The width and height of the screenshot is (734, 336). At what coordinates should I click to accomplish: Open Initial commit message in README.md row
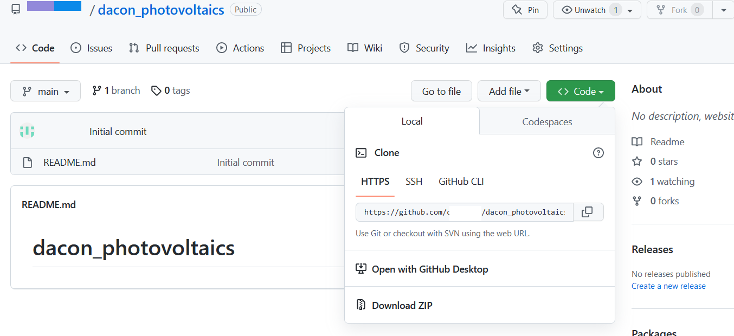click(246, 163)
